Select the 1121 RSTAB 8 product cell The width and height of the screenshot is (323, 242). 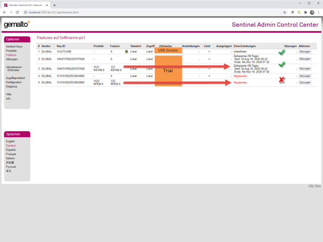(x=99, y=68)
